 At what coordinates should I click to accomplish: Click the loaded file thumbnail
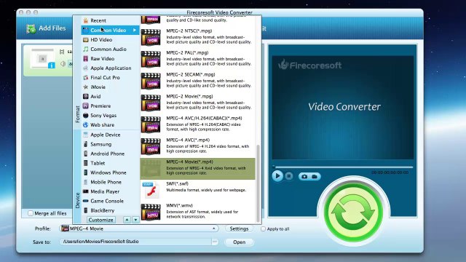pos(42,58)
